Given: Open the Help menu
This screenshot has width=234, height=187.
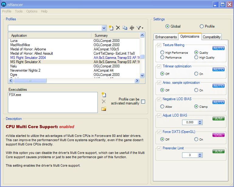Looking at the screenshot, I should pyautogui.click(x=44, y=11).
